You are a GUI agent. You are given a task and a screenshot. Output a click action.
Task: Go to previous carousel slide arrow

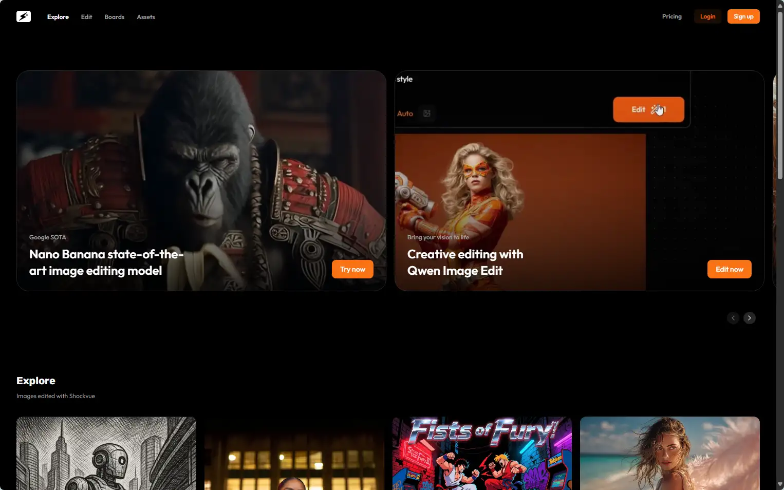(733, 318)
